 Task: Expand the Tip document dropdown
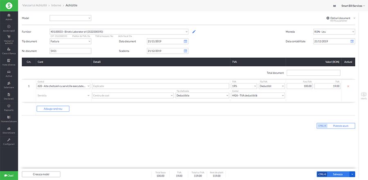pos(70,41)
